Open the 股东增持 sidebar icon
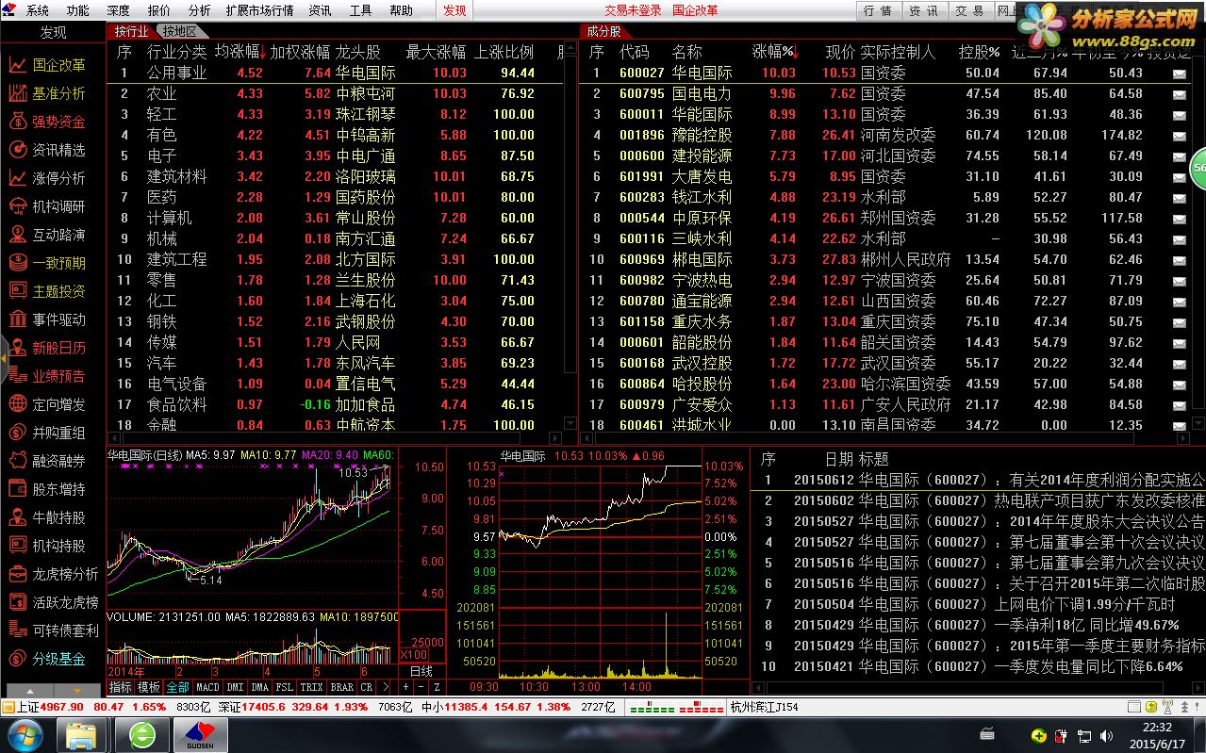 18,489
